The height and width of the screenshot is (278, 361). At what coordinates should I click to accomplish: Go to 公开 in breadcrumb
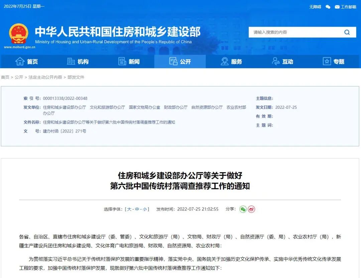(x=19, y=77)
